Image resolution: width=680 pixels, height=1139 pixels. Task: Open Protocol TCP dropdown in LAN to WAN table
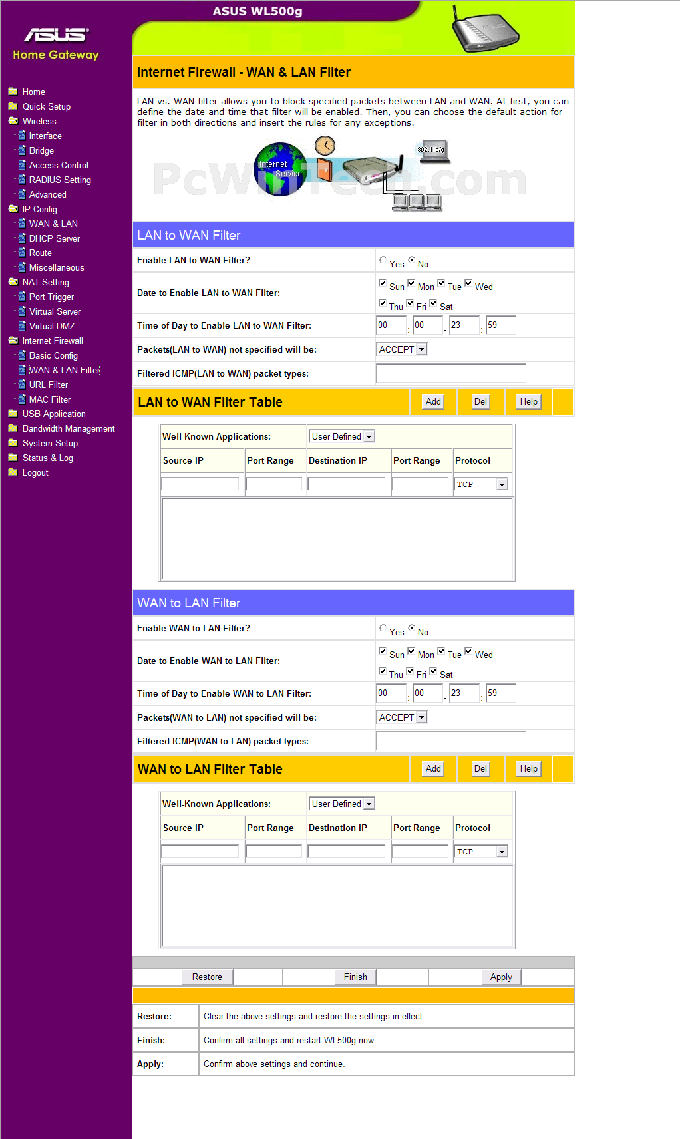(x=482, y=484)
